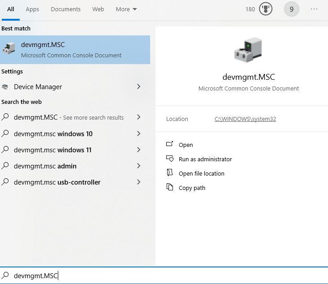
Task: Click the circular profile badge showing 9
Action: coord(291,9)
